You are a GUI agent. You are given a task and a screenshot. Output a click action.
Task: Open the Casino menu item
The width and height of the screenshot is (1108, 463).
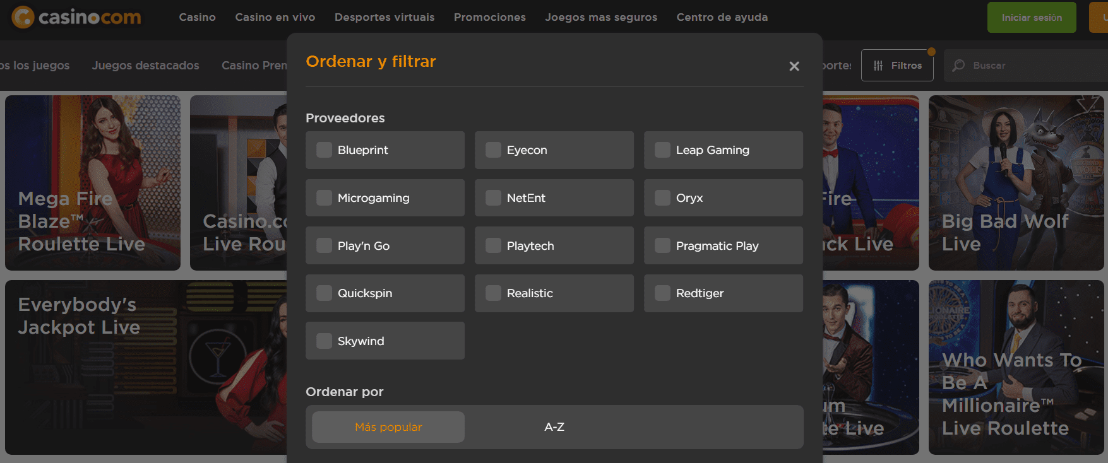tap(197, 17)
